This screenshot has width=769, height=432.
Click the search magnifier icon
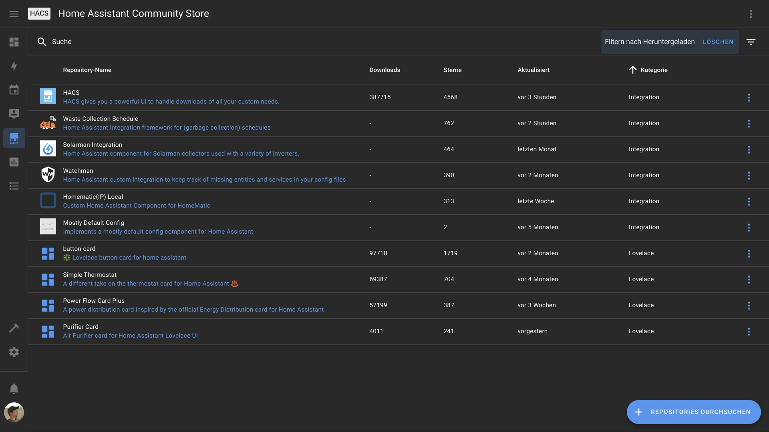42,42
